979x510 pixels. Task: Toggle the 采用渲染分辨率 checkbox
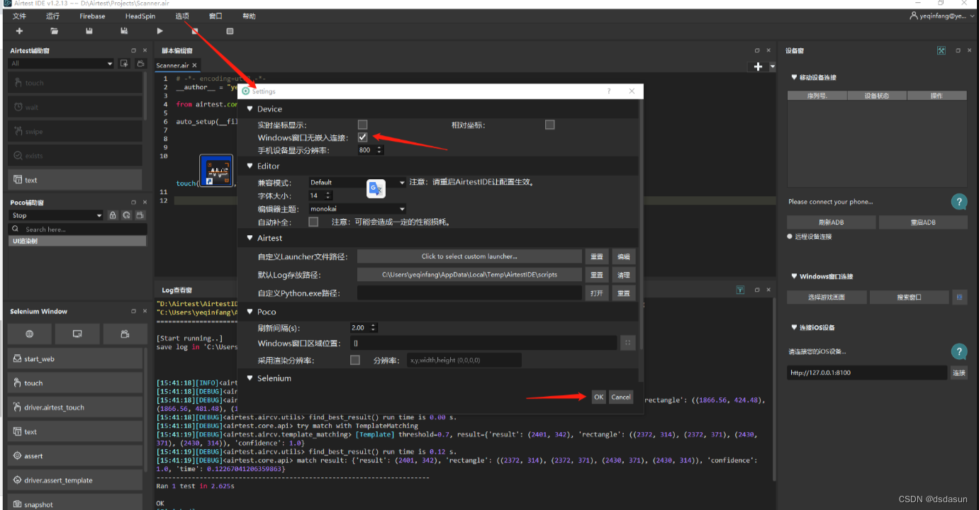pyautogui.click(x=355, y=361)
